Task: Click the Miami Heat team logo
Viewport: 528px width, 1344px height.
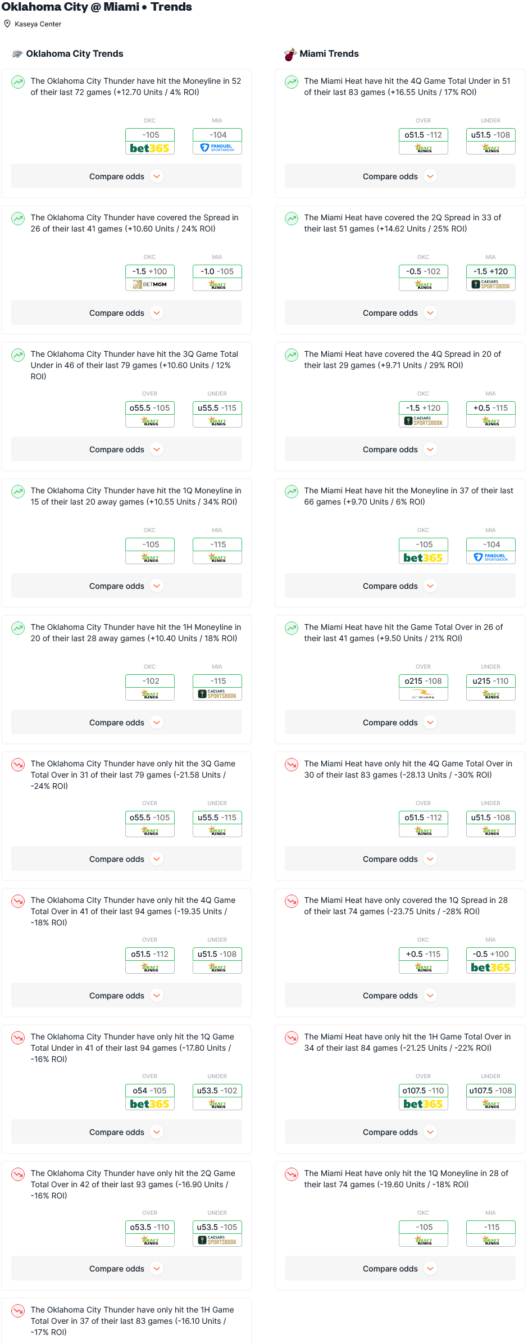Action: (290, 54)
